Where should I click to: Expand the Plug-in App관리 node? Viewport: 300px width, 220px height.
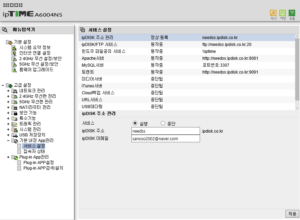[x=8, y=157]
